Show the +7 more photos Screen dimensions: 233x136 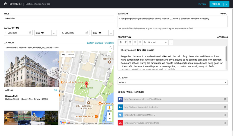pyautogui.click(x=52, y=118)
